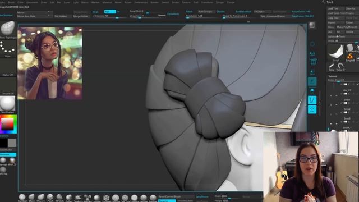Toggle LazyMouse on the bottom shelf

click(x=202, y=196)
